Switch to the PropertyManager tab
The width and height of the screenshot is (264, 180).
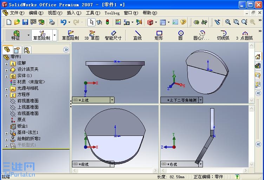pos(17,50)
